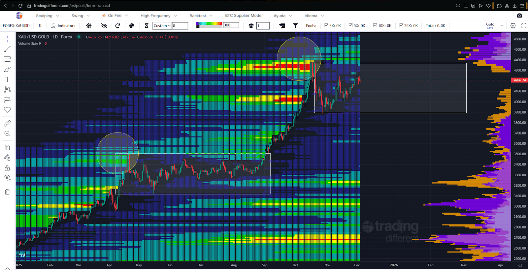Toggle hide all drawings eye icon
528x270 pixels.
pos(7,178)
